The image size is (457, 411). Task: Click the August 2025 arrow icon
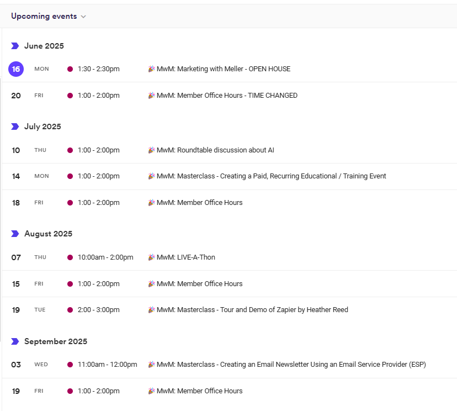(15, 234)
